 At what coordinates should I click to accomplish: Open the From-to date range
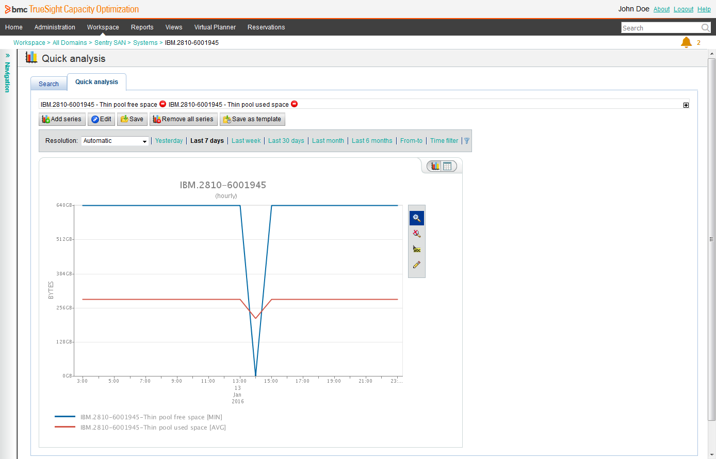[411, 141]
